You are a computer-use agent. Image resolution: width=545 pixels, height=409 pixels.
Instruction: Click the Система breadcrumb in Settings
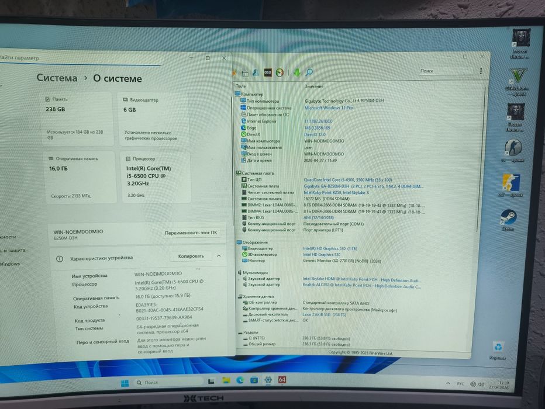coord(57,78)
